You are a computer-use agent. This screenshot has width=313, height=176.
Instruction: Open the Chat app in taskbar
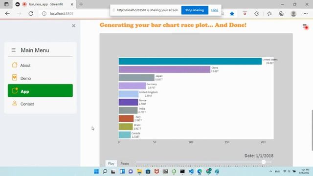coord(131,171)
